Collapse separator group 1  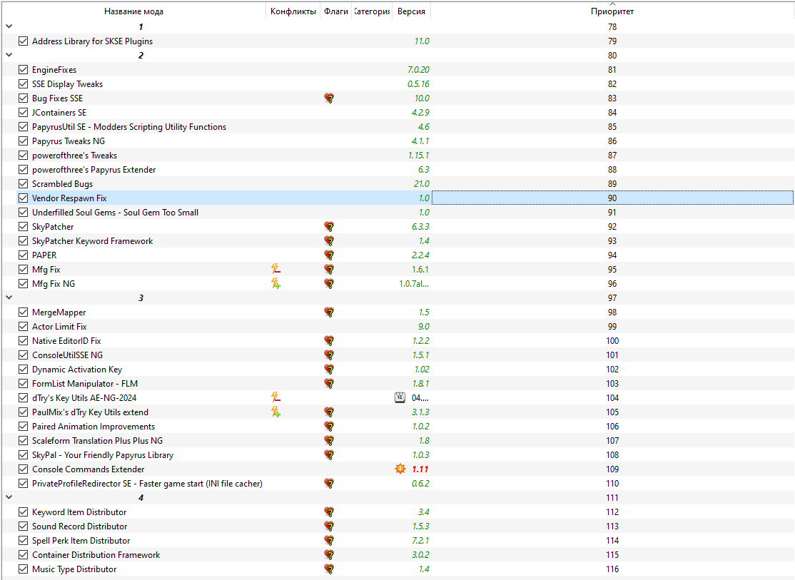tap(9, 26)
